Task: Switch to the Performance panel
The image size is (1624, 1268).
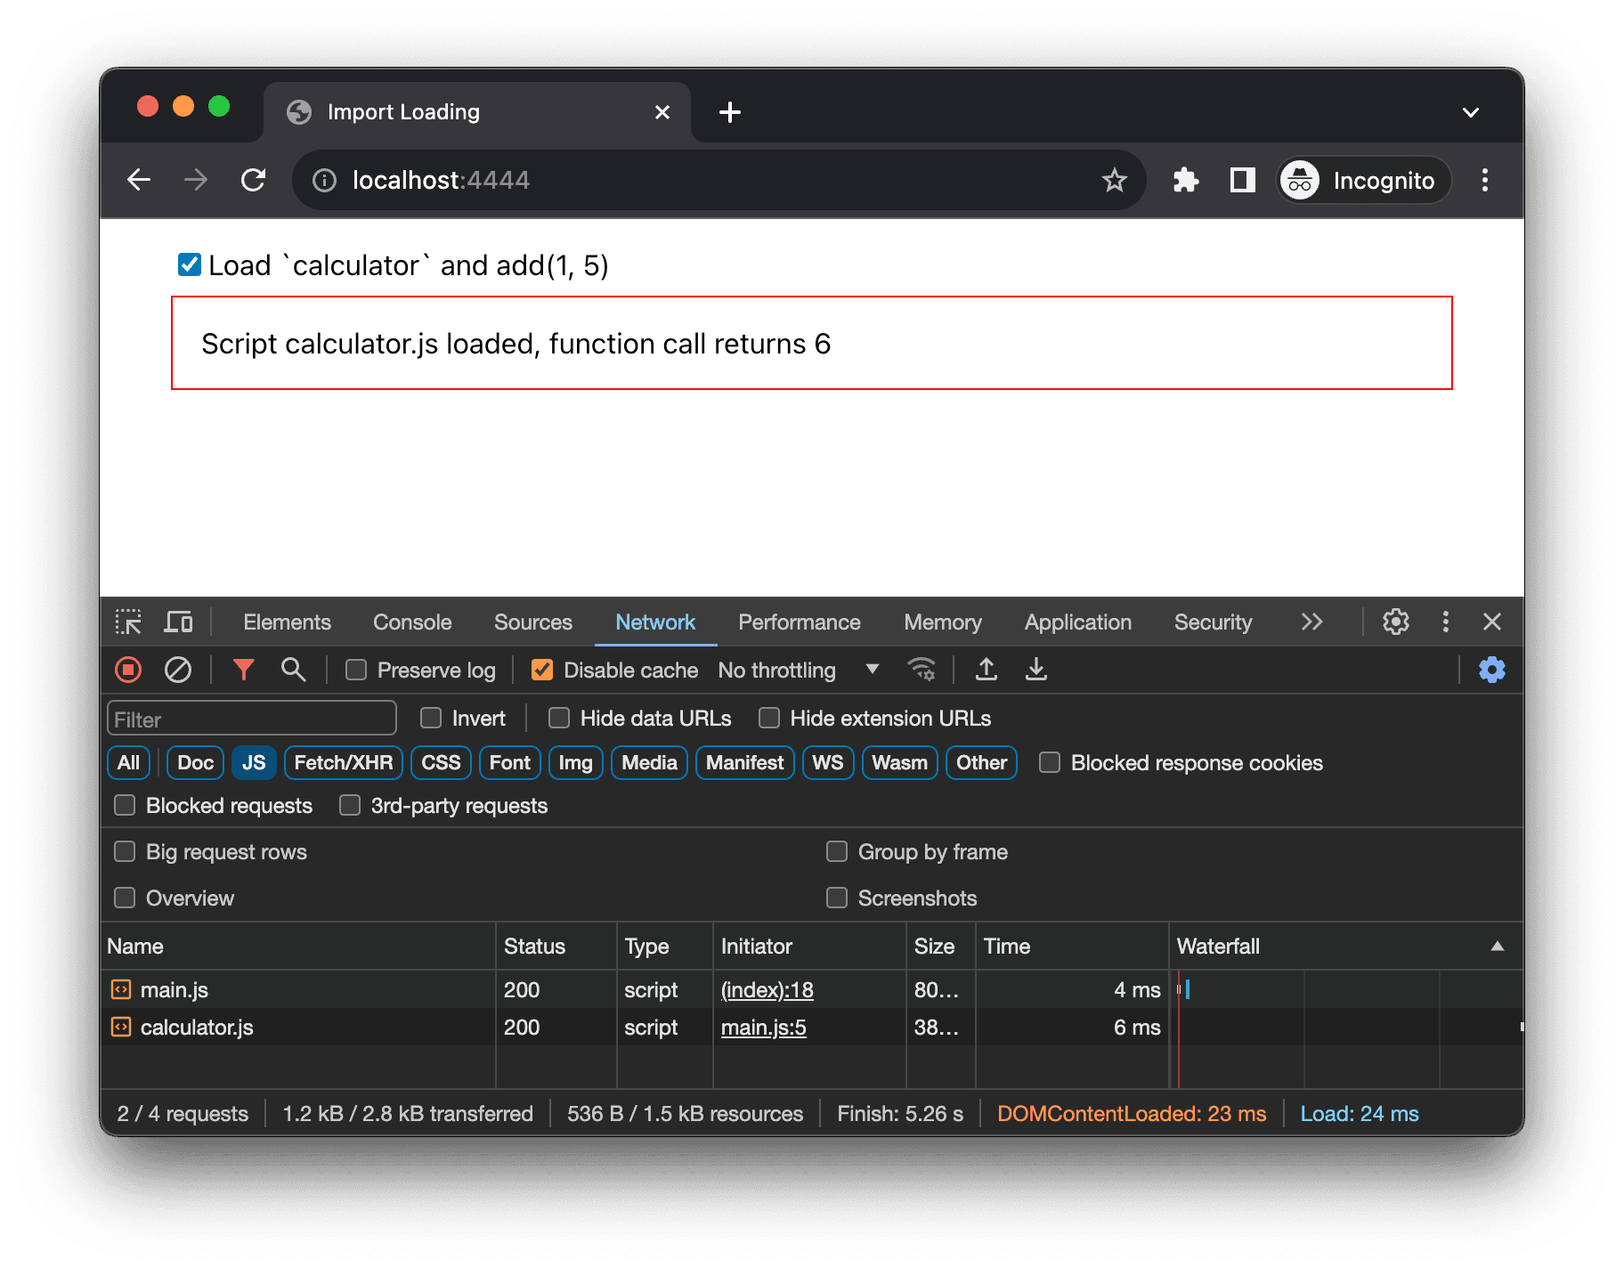Action: point(798,622)
